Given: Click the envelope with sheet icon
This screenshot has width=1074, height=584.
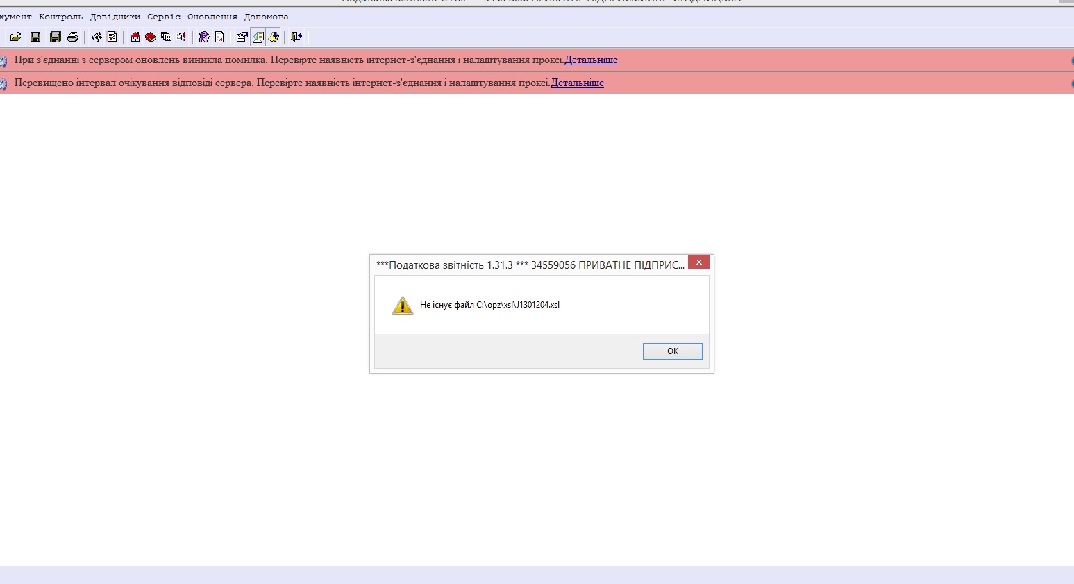Looking at the screenshot, I should coord(258,37).
